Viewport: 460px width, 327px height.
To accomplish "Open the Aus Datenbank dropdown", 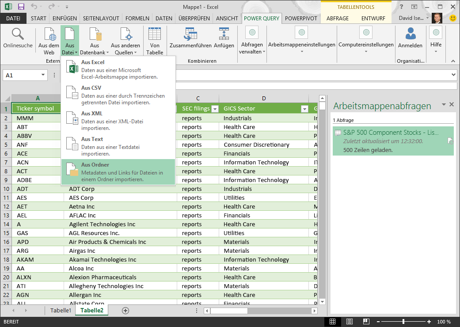I will (95, 41).
